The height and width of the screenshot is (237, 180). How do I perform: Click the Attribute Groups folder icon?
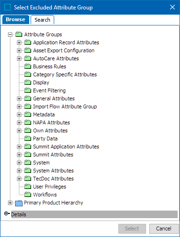click(19, 34)
